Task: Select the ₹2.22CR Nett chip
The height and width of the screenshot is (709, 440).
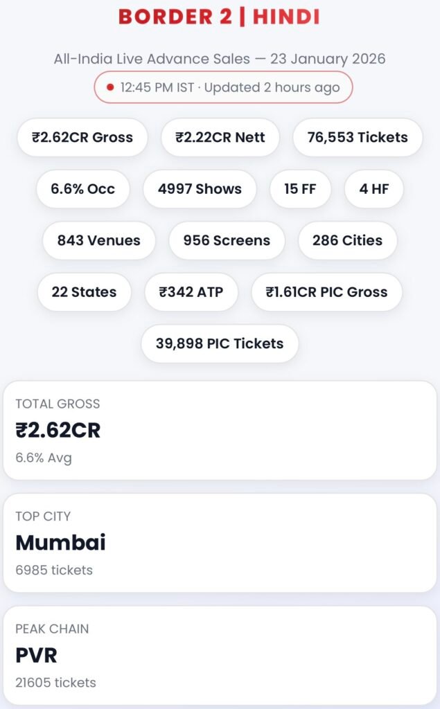Action: tap(220, 137)
